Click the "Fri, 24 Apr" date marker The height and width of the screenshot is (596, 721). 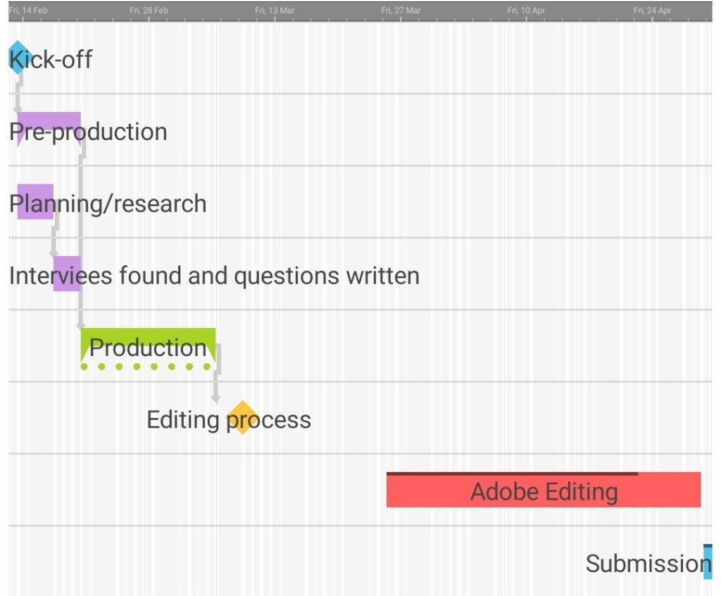[x=652, y=11]
